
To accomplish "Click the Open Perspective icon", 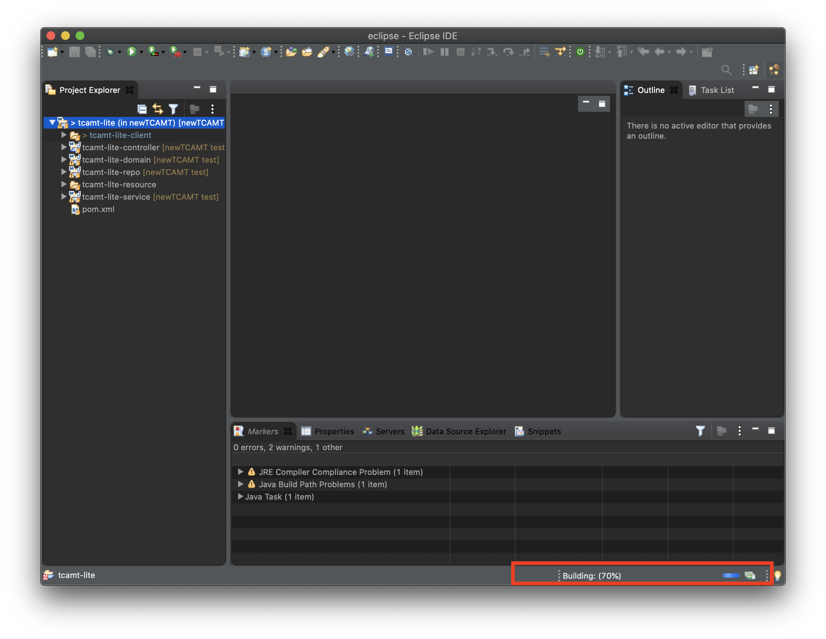I will (754, 70).
